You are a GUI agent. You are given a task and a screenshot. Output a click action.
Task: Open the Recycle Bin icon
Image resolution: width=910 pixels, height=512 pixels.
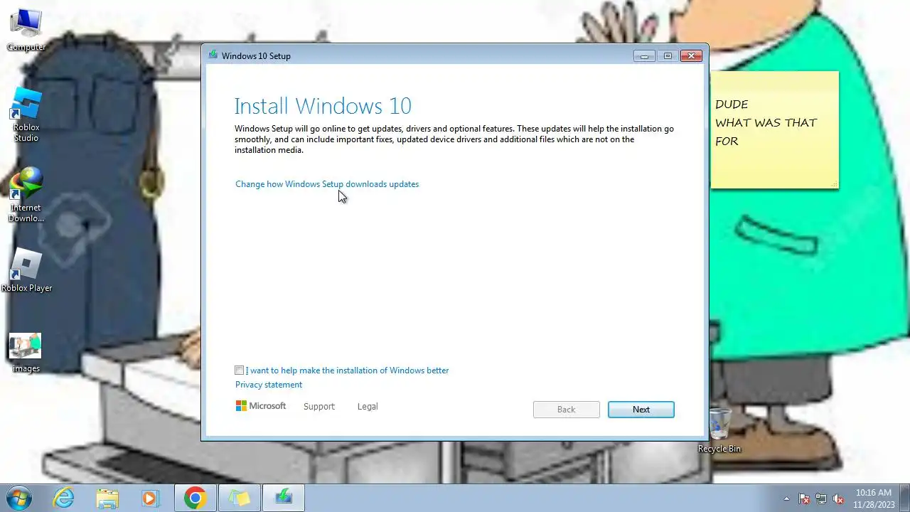(719, 430)
